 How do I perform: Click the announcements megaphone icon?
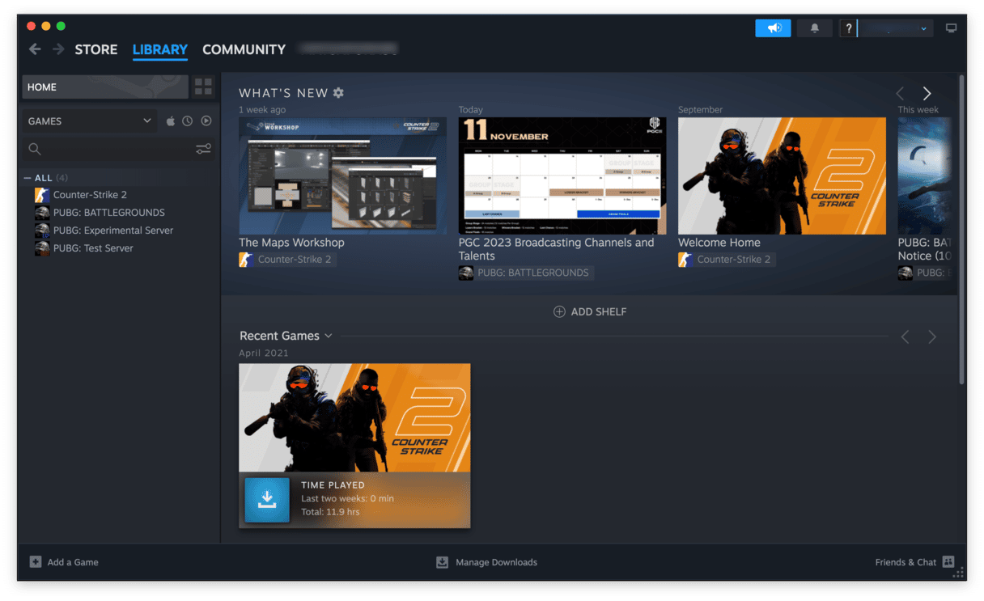click(773, 28)
